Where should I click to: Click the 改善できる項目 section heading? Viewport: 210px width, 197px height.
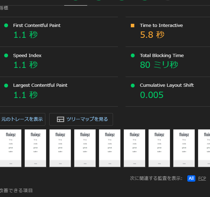(x=16, y=191)
